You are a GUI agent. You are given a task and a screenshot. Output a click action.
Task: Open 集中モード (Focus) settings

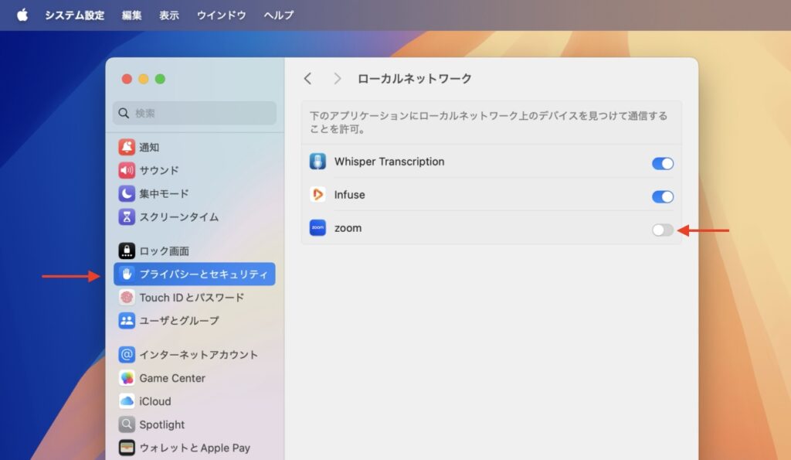127,193
